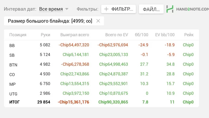
Task: Sort by EV bb/100 column header
Action: (x=165, y=35)
